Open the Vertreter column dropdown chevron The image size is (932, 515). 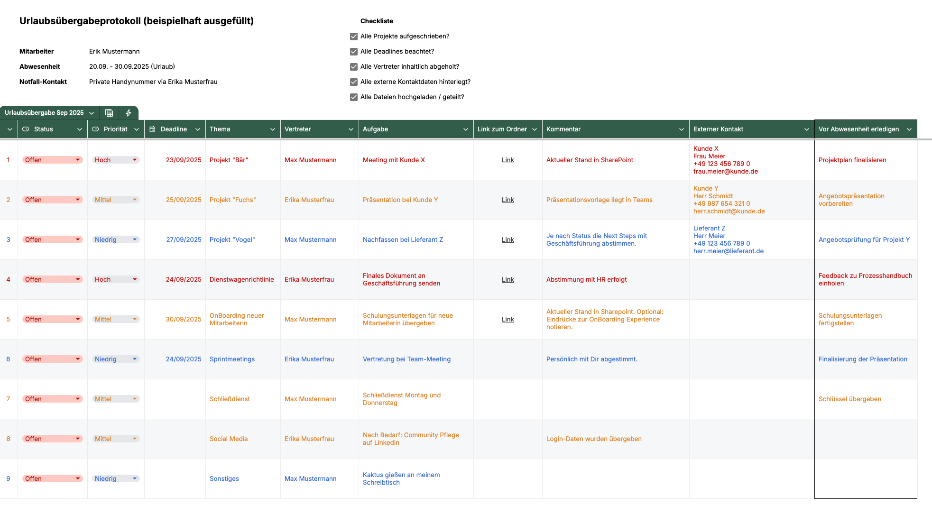(x=351, y=129)
